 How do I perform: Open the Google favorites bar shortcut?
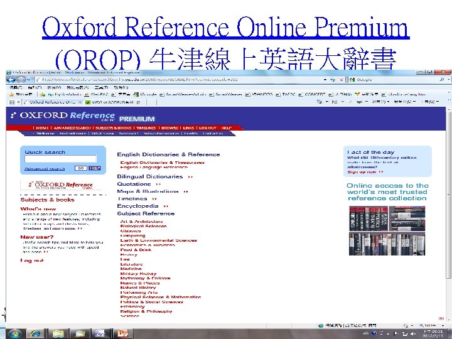(x=146, y=94)
